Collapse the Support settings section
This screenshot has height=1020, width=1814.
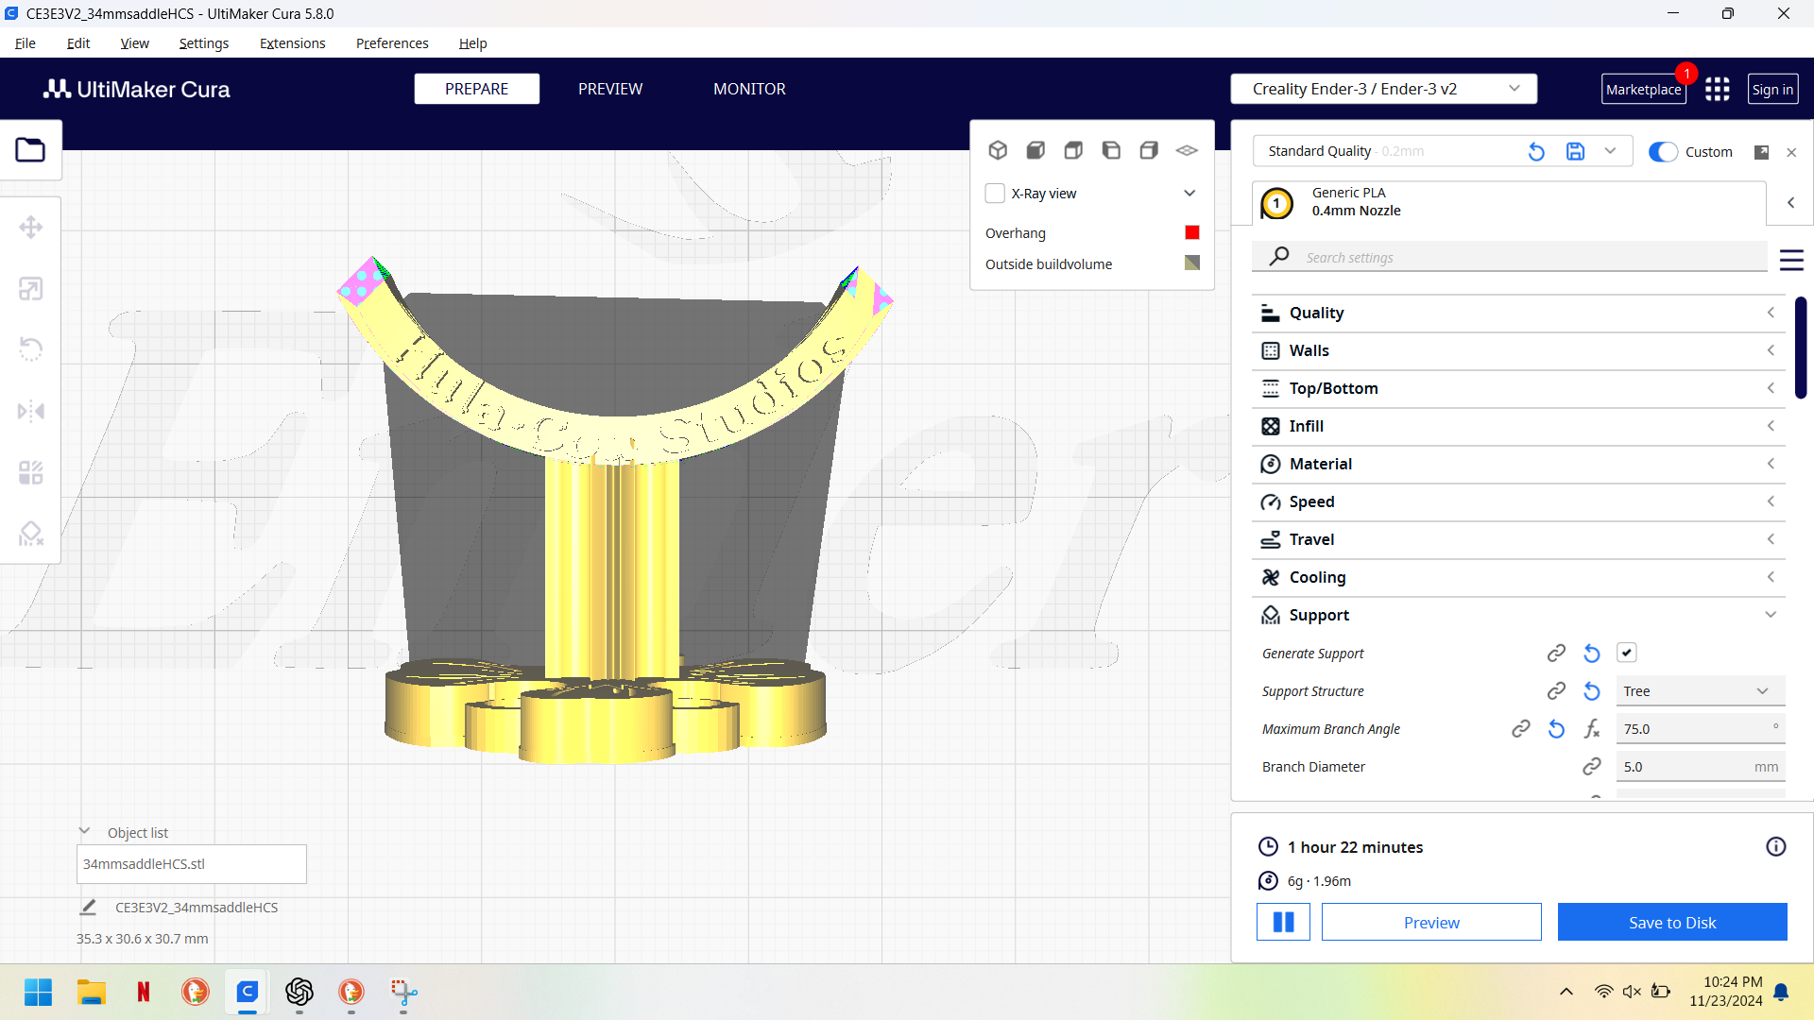1518,615
